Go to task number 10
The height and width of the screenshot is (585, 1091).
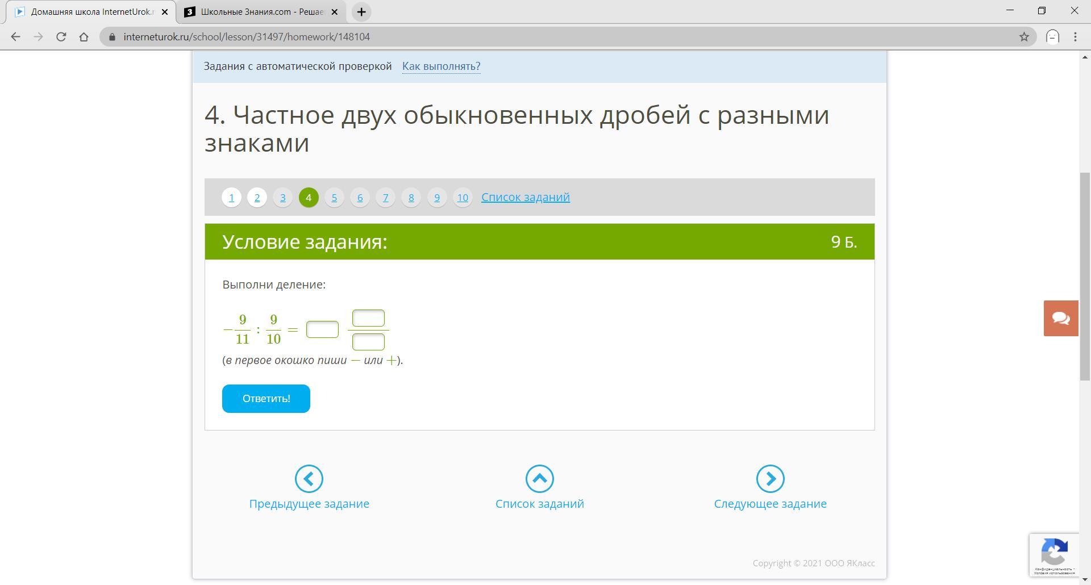tap(463, 198)
